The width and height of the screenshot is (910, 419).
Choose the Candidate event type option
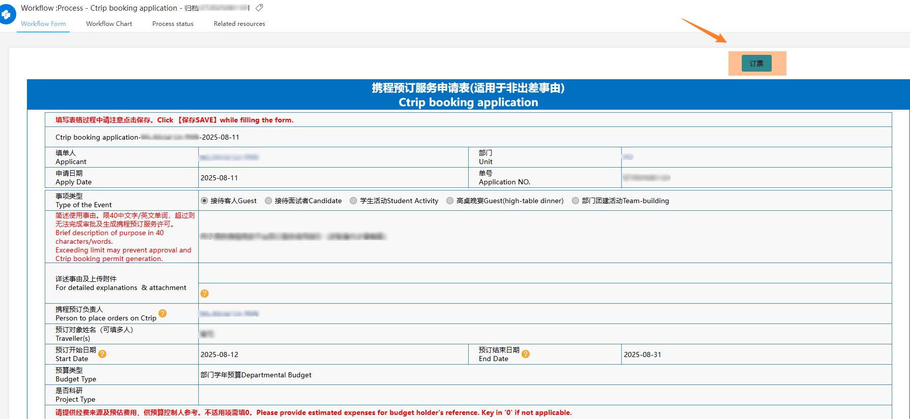coord(268,201)
